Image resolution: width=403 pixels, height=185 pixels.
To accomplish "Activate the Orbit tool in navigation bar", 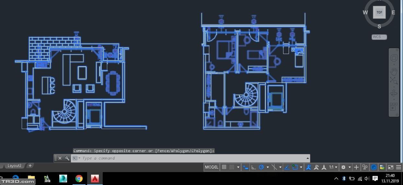I will pos(394,93).
